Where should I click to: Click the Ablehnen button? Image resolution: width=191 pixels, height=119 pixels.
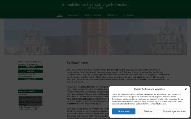148,111
